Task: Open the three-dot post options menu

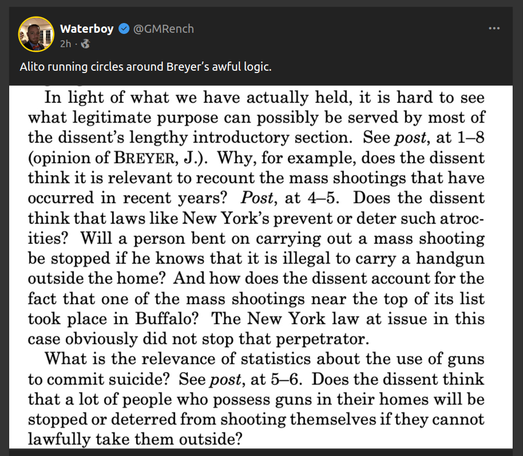Action: pos(494,28)
